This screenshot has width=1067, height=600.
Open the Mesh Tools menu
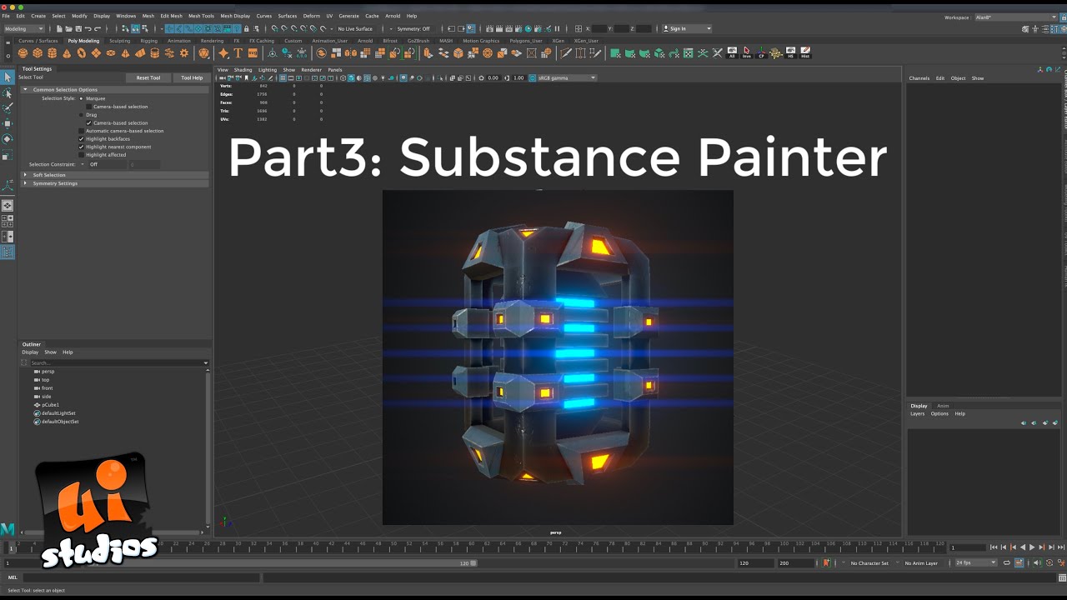point(201,16)
